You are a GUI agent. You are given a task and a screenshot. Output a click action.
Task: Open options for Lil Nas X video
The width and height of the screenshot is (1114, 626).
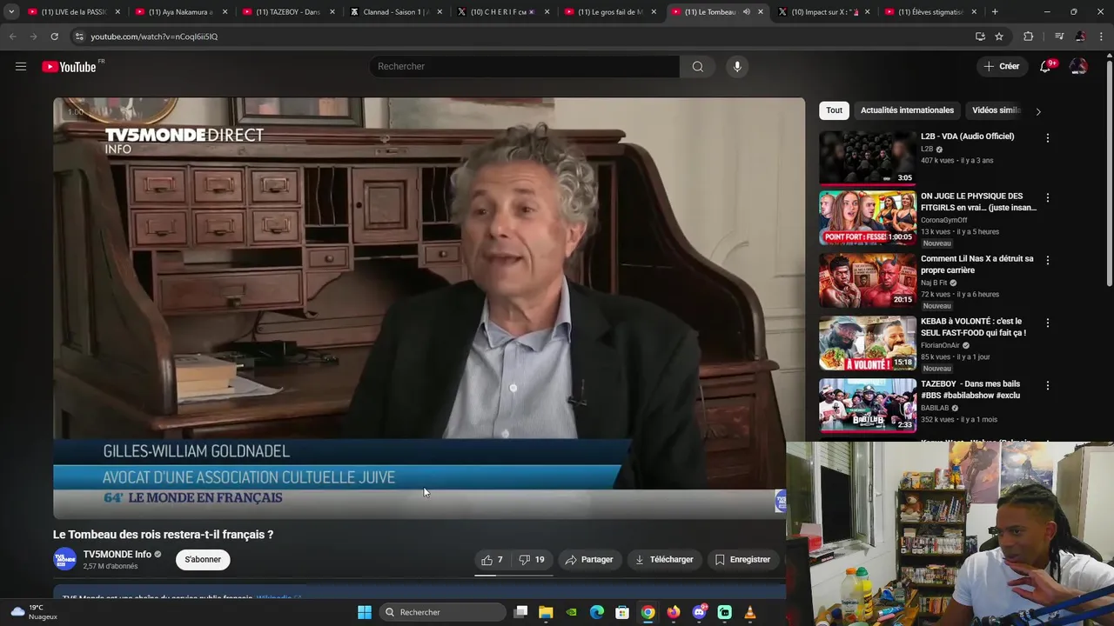[1047, 261]
